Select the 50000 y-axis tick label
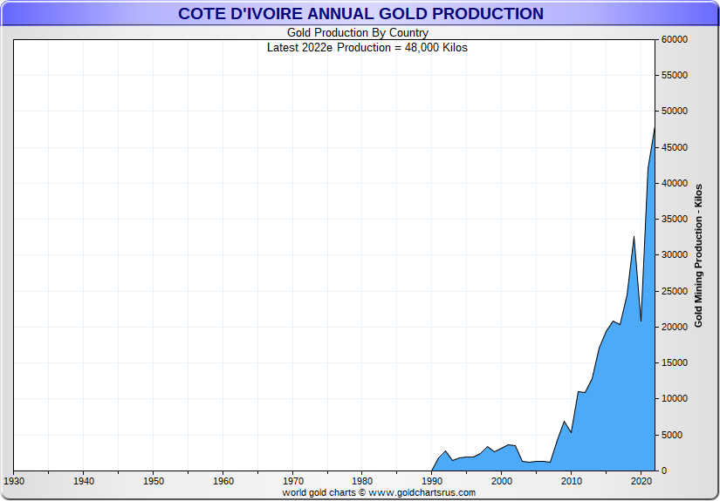 coord(675,112)
